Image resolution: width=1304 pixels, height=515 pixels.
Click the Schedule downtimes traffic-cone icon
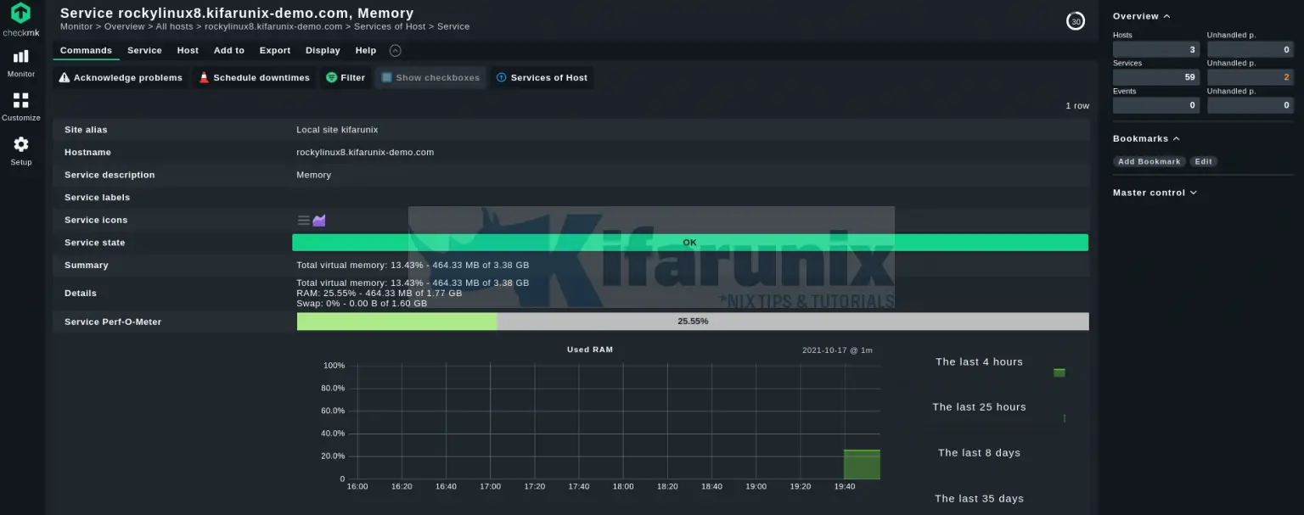(204, 77)
